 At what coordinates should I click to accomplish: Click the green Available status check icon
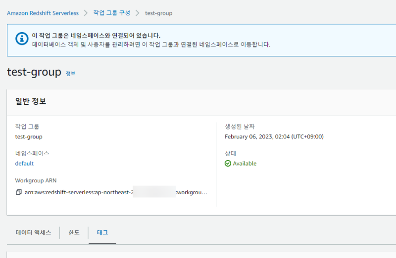point(228,164)
